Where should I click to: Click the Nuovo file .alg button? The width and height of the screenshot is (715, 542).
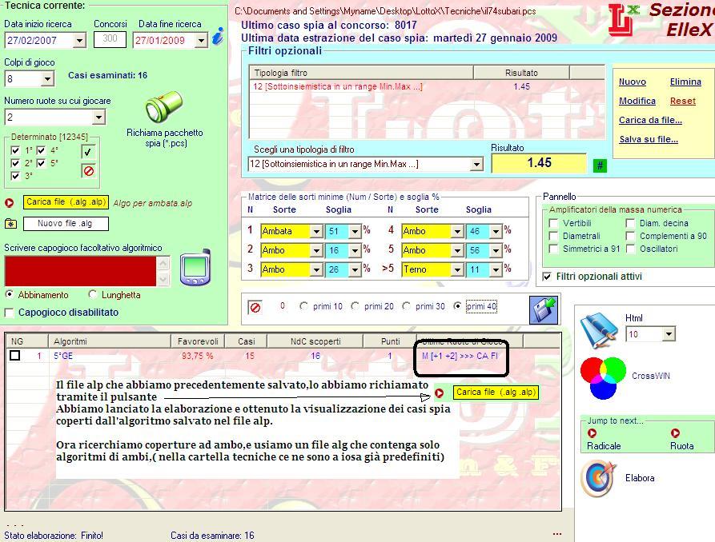66,224
